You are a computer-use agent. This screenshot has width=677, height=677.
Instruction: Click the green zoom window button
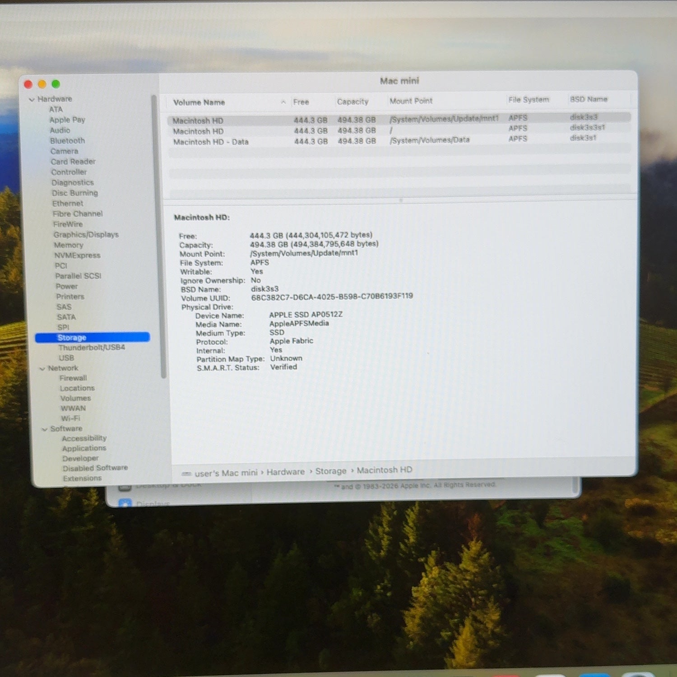[x=56, y=84]
